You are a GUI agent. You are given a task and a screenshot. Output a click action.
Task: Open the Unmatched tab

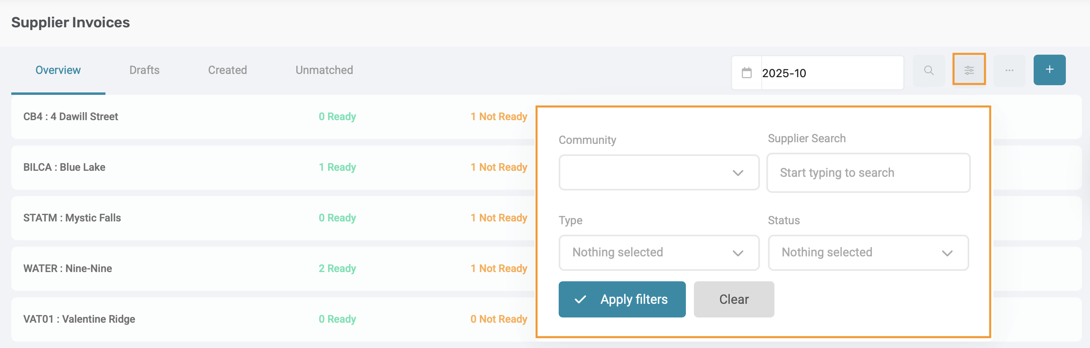point(324,70)
